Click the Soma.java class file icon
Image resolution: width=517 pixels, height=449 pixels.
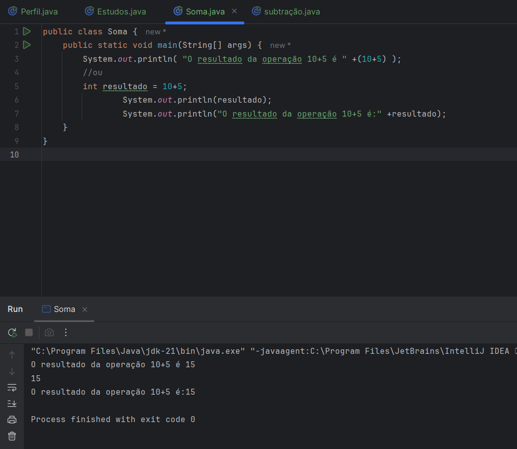pyautogui.click(x=178, y=11)
